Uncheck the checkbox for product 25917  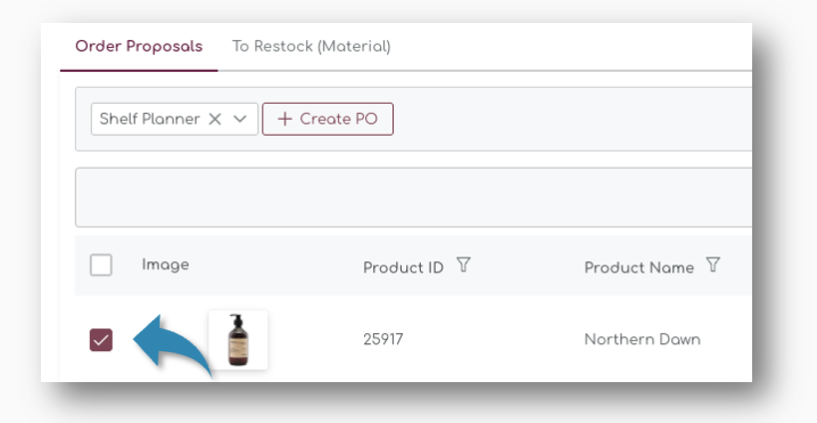click(x=101, y=340)
